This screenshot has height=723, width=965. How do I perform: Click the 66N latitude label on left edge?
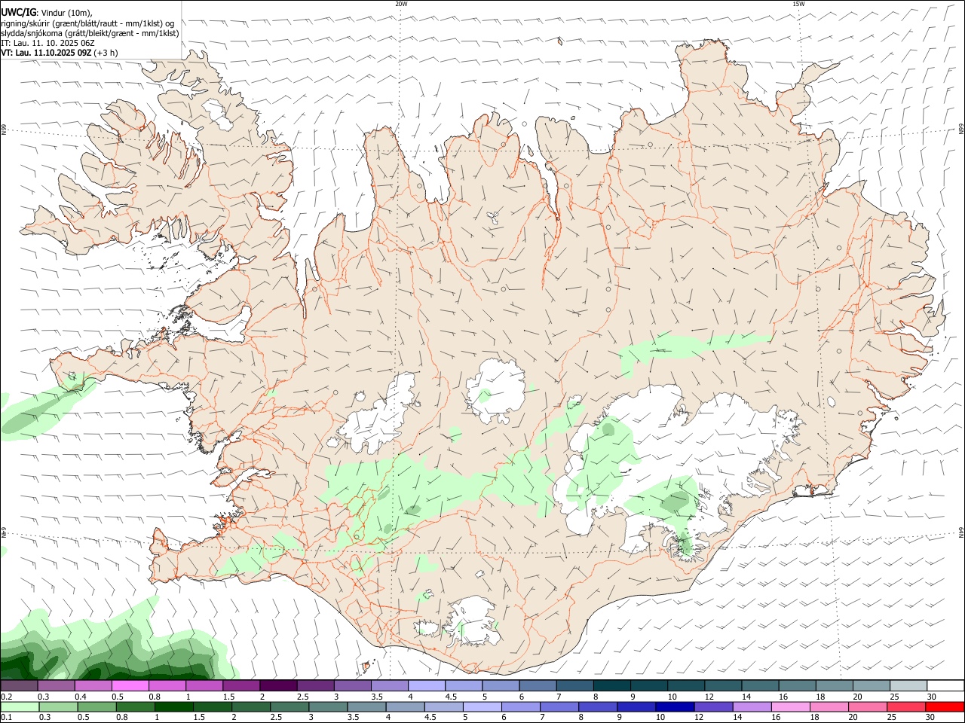(4, 130)
